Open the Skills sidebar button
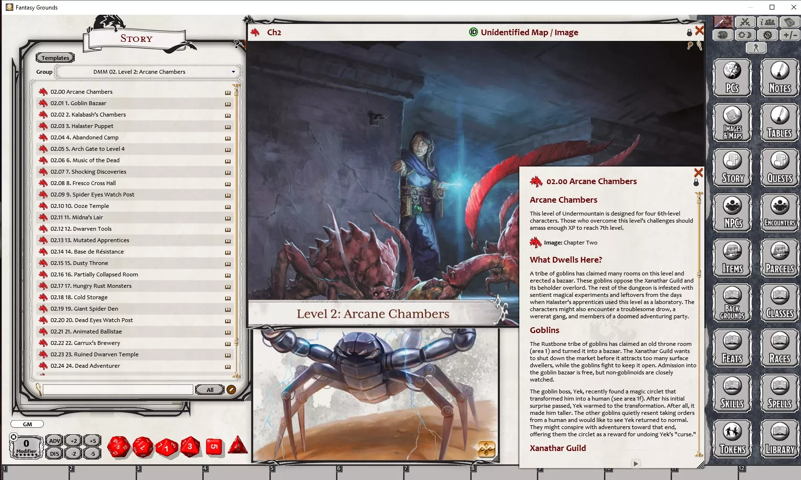This screenshot has height=480, width=801. pyautogui.click(x=732, y=394)
